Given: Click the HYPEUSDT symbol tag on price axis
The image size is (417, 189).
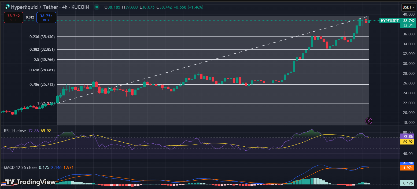Looking at the screenshot, I should tap(390, 21).
